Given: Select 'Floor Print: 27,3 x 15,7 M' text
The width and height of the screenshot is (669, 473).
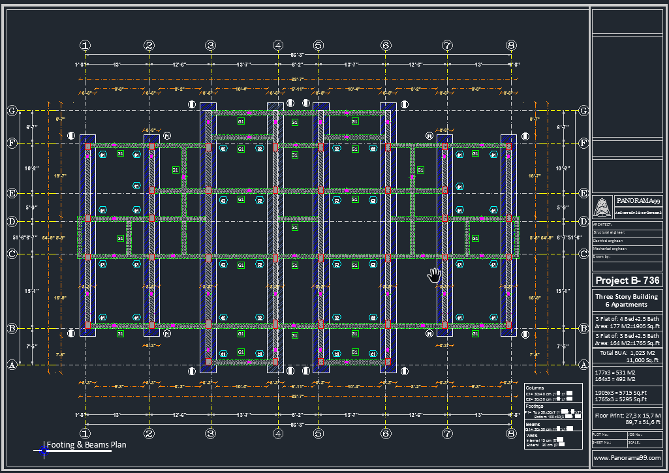Looking at the screenshot, I should pyautogui.click(x=628, y=415).
